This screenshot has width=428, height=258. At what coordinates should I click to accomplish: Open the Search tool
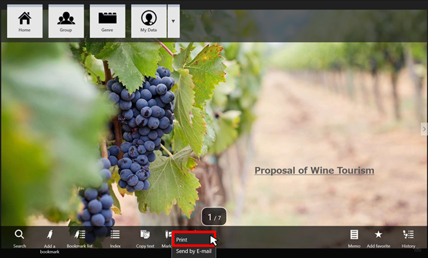[x=19, y=239]
